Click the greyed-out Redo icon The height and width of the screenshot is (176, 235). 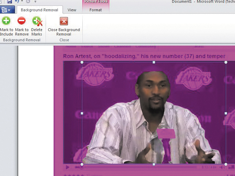[x=28, y=1]
